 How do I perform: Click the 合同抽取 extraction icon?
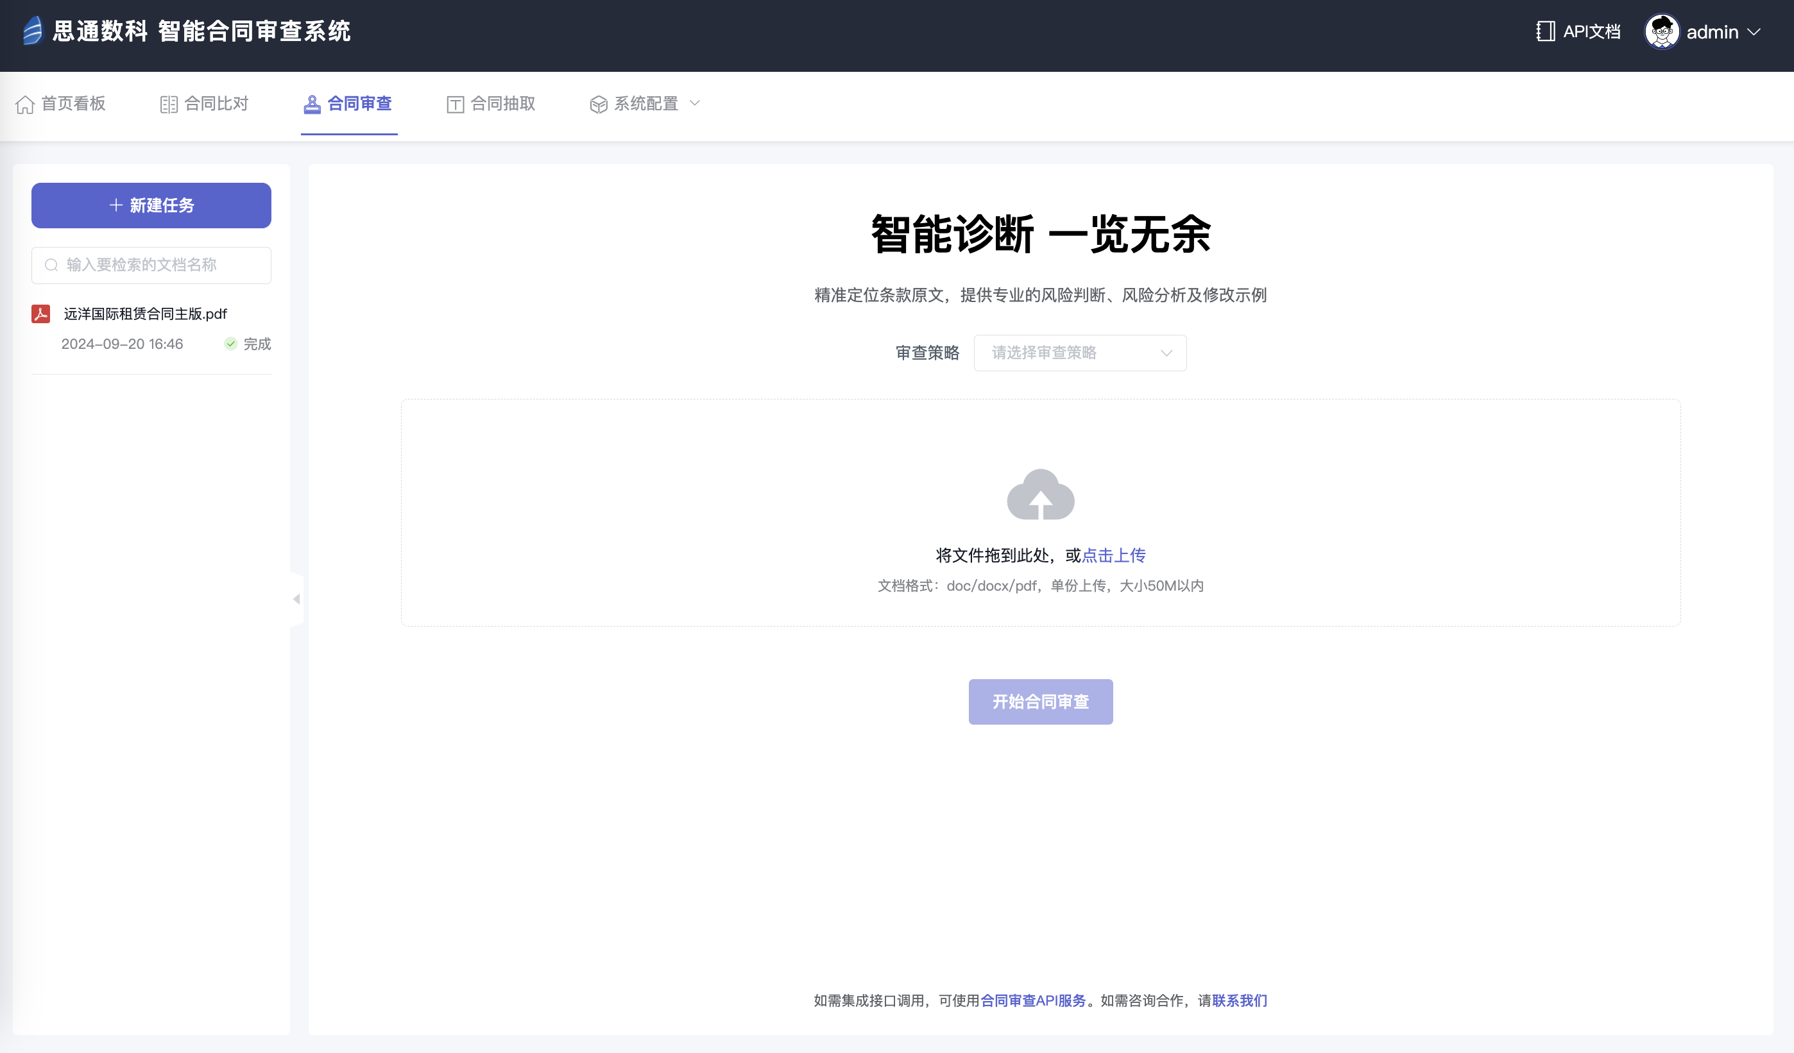pos(456,105)
